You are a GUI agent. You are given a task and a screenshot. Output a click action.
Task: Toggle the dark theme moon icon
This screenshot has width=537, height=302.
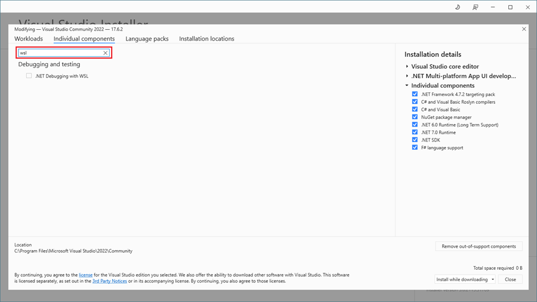[x=458, y=7]
